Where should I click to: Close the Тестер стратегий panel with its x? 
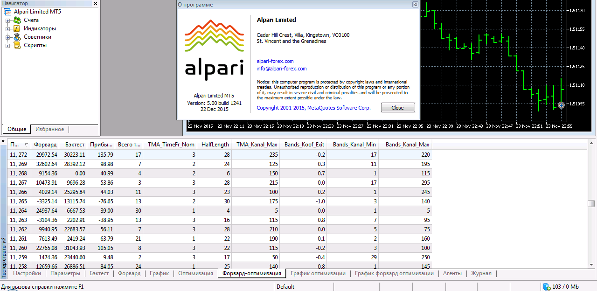[x=3, y=140]
